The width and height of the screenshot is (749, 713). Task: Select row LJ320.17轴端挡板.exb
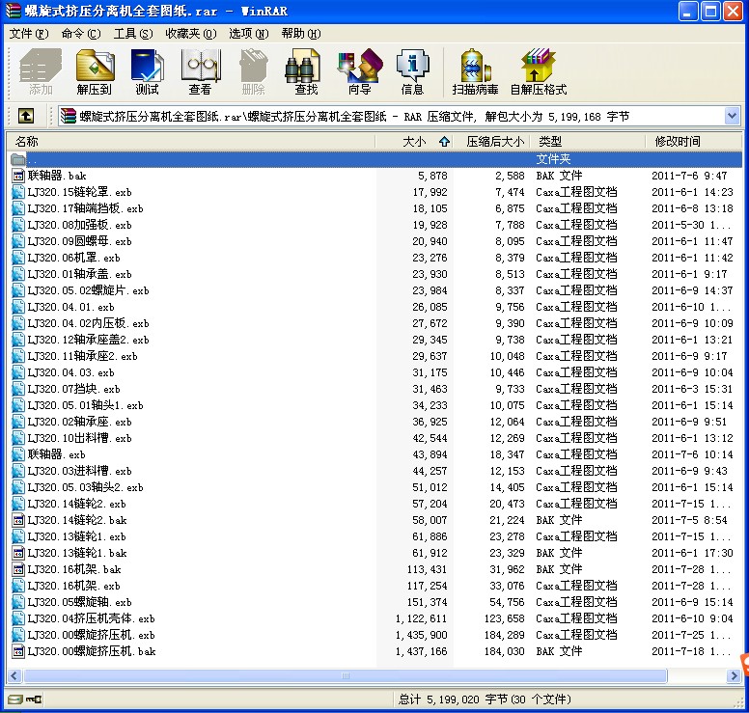[x=376, y=208]
